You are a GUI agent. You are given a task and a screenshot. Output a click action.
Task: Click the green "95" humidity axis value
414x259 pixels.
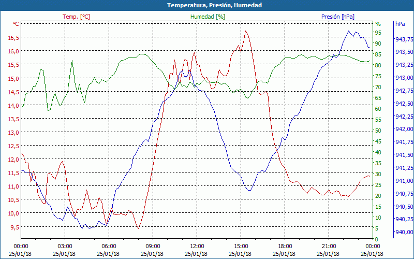378,33
